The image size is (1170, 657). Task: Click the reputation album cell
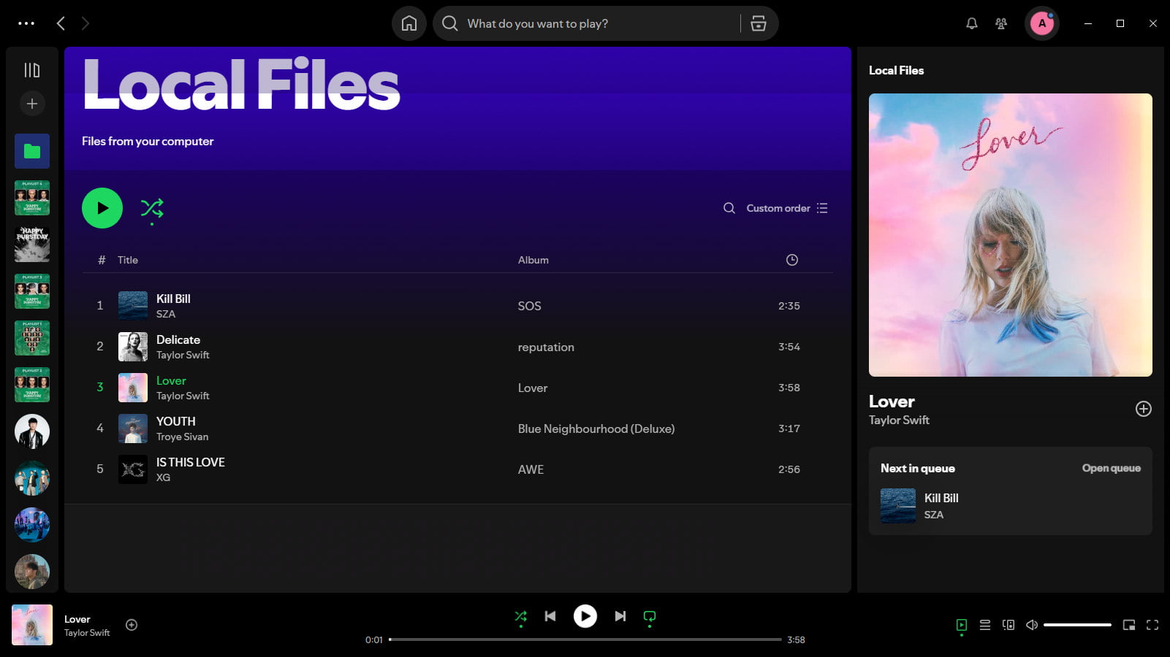546,347
